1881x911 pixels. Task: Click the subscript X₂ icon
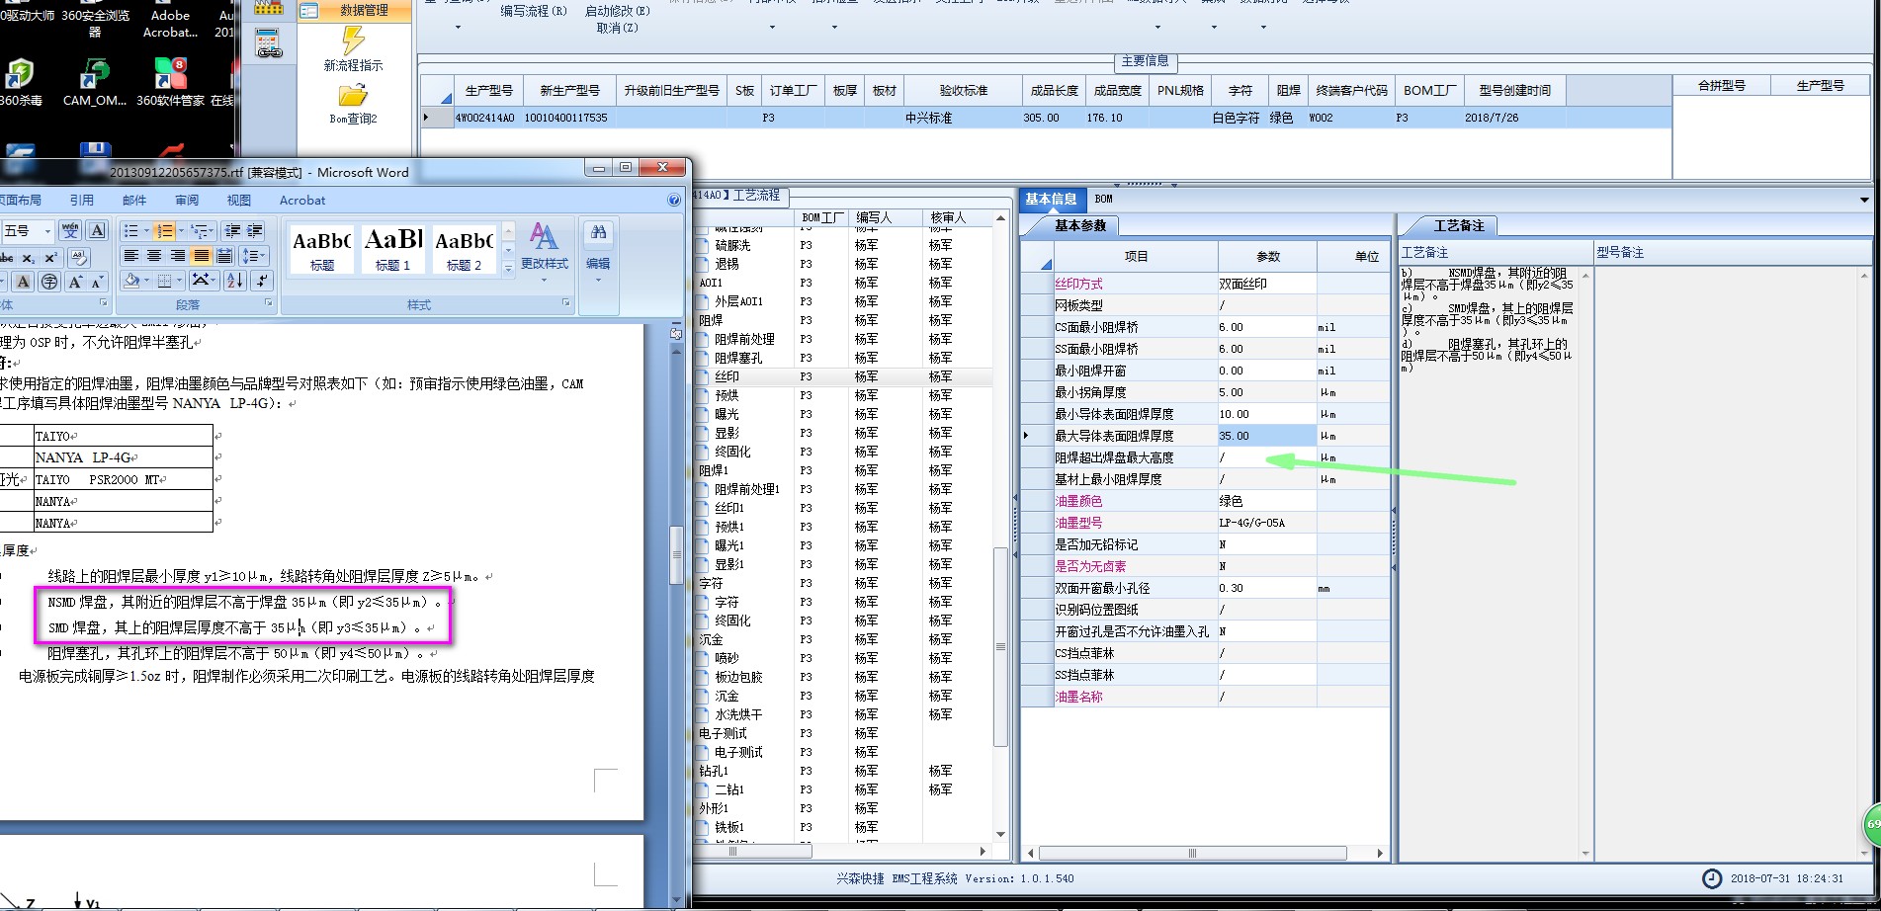point(29,258)
